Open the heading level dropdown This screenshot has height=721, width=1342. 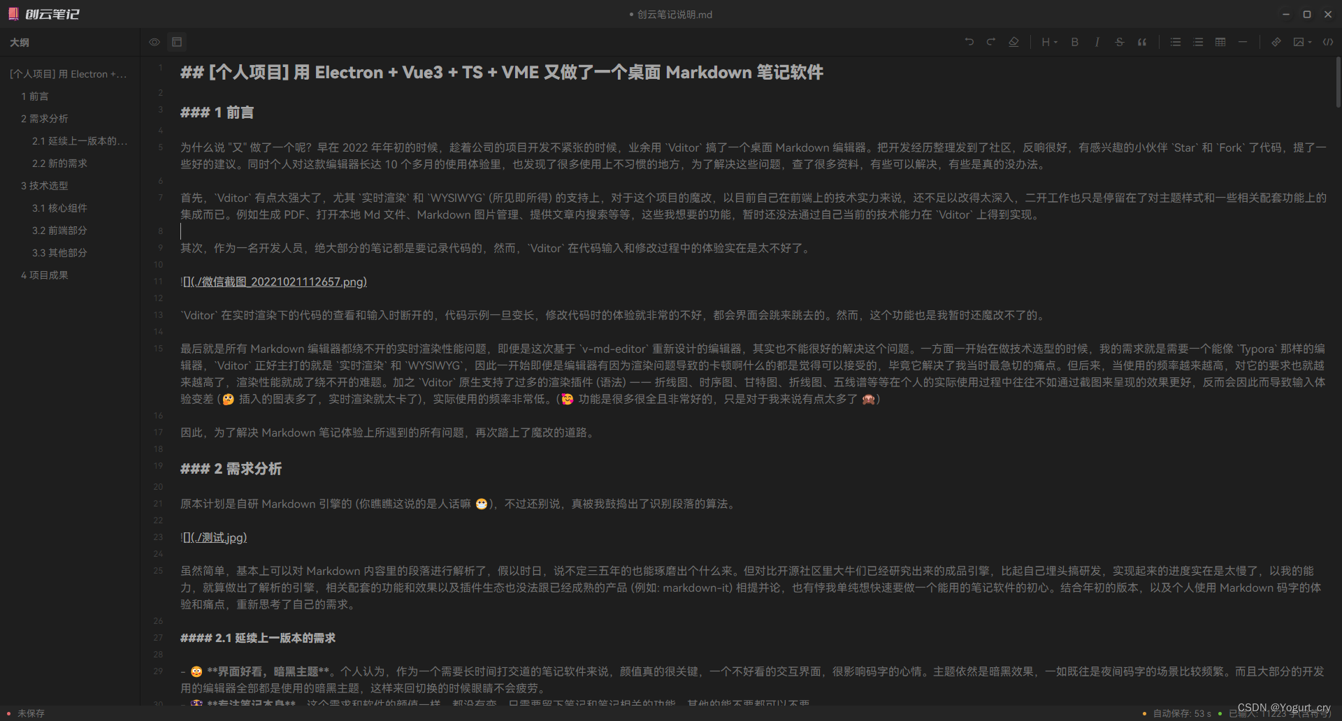click(1048, 42)
